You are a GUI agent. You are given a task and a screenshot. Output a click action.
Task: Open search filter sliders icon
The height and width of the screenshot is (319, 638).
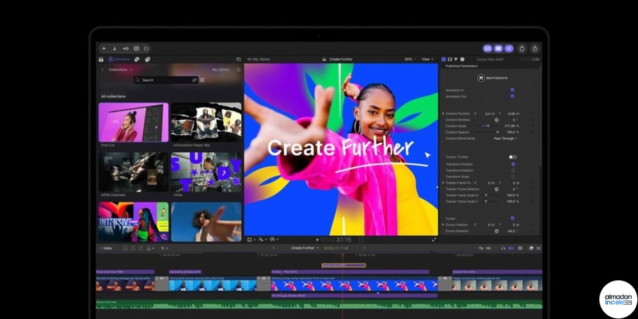195,80
